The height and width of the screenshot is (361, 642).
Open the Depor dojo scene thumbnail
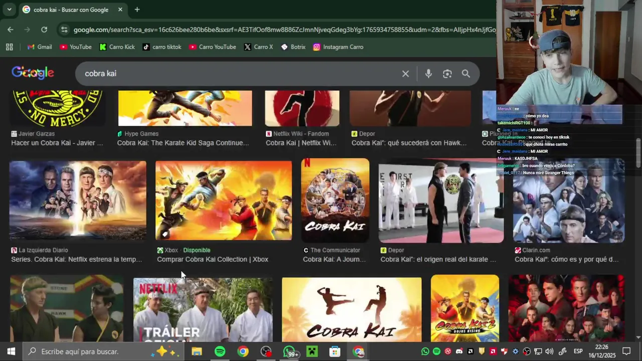click(441, 201)
